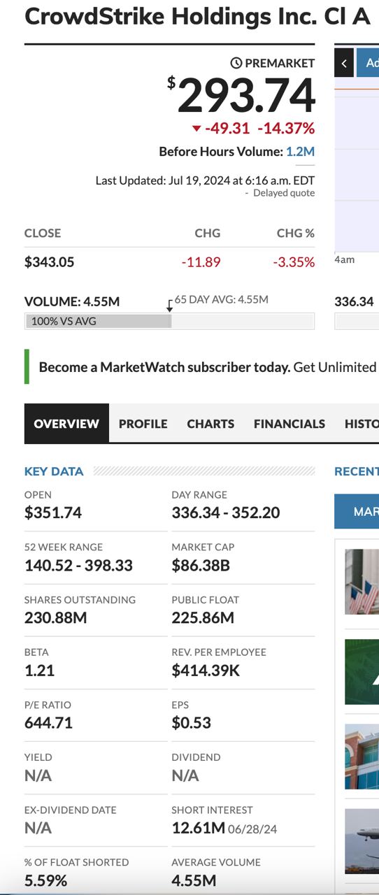Click the premarket clock icon

pyautogui.click(x=236, y=63)
